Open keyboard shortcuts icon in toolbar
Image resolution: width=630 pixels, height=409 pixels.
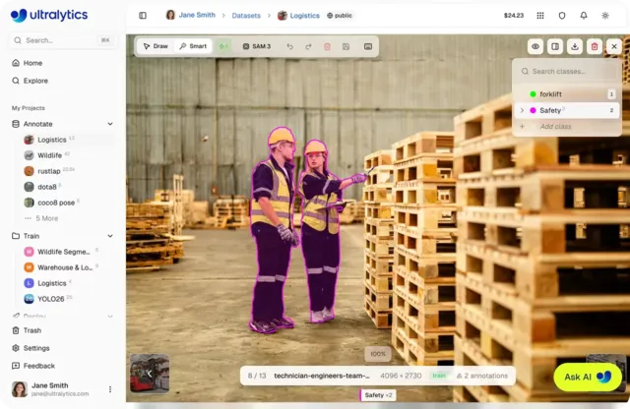point(367,46)
